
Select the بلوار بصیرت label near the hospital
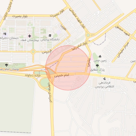20,16
